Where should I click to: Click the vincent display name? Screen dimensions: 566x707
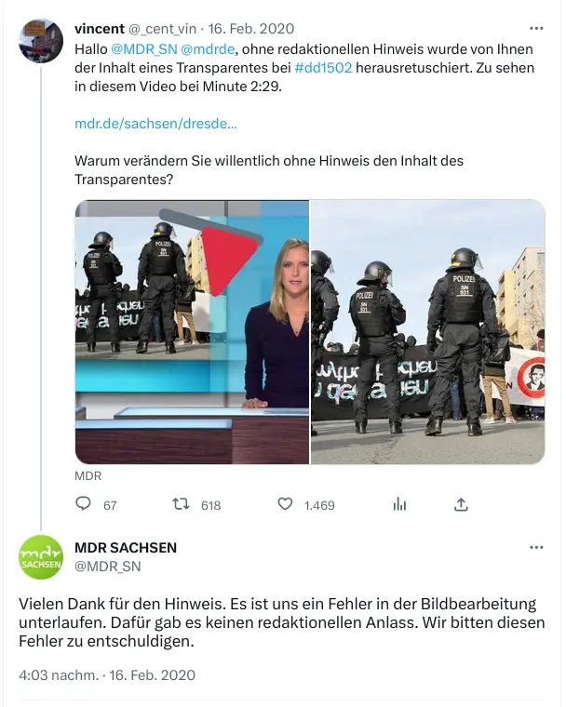(100, 29)
